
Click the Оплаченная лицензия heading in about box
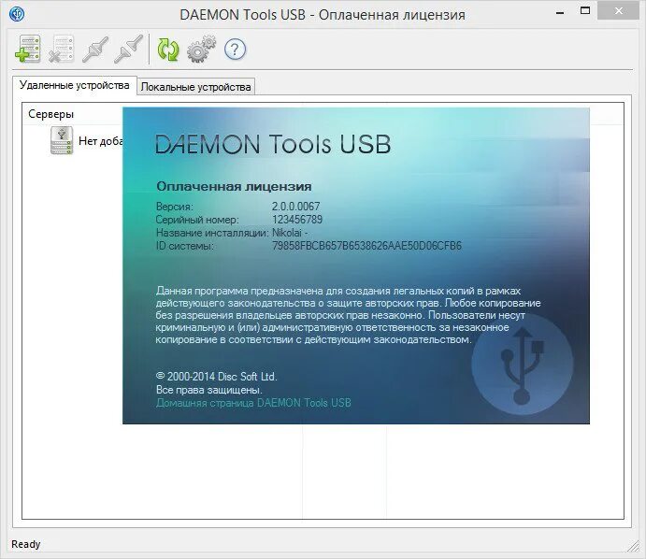pos(234,187)
